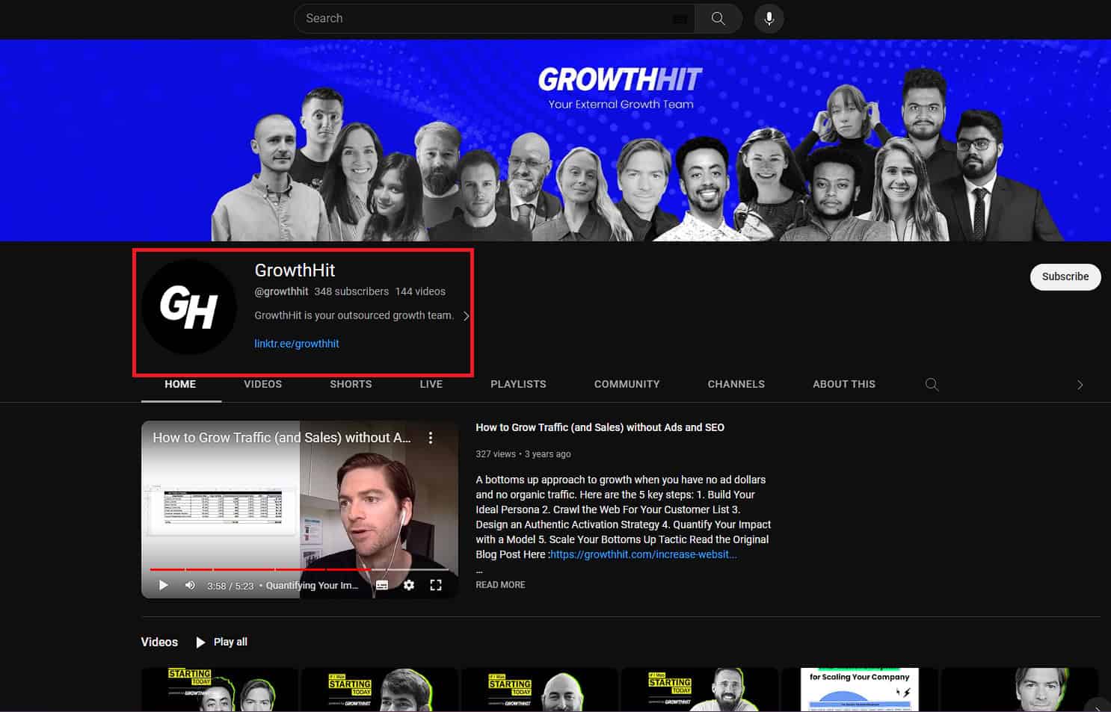This screenshot has height=712, width=1111.
Task: Open the COMMUNITY tab
Action: (627, 384)
